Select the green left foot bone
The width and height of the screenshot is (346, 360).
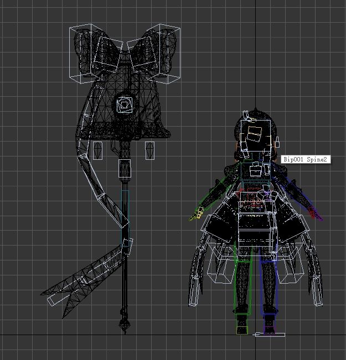click(242, 324)
